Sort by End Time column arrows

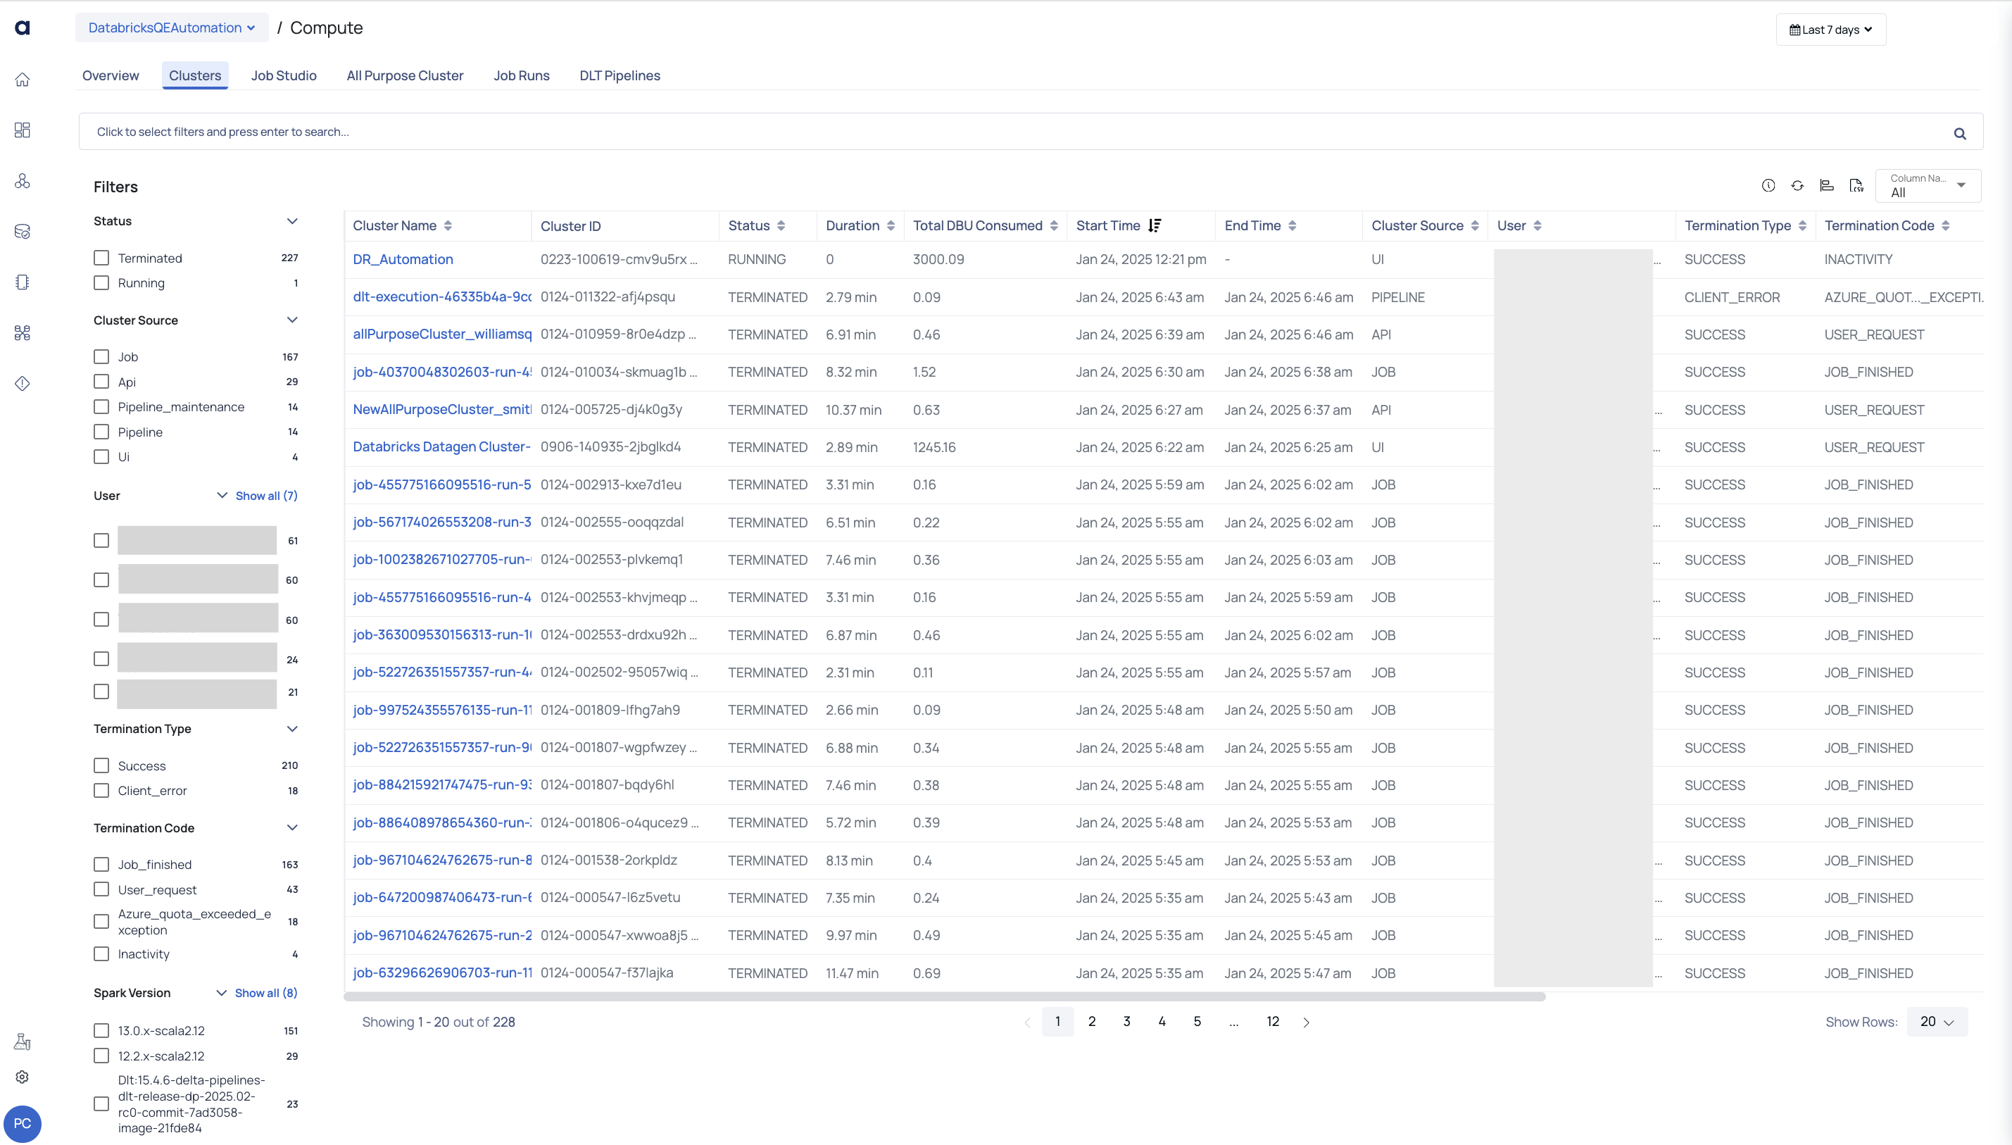coord(1292,226)
